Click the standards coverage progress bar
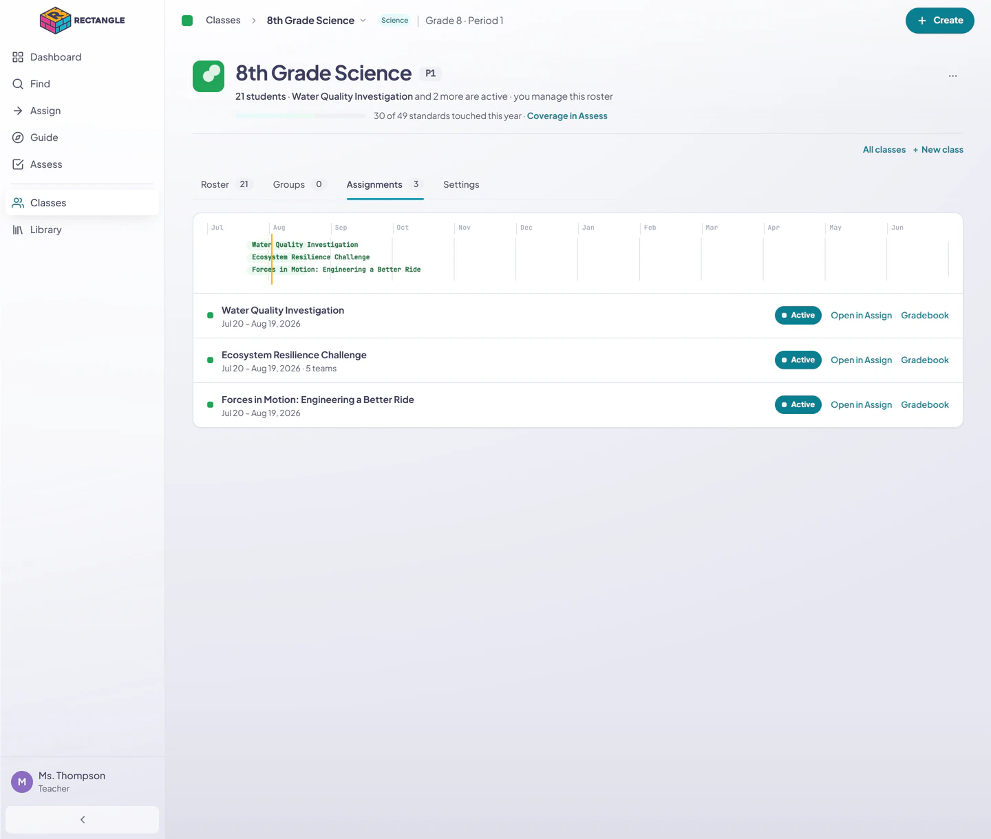Viewport: 991px width, 839px height. point(301,116)
